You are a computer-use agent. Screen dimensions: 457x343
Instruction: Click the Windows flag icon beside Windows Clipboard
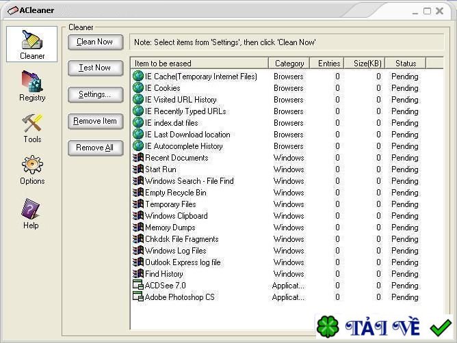[x=138, y=216]
